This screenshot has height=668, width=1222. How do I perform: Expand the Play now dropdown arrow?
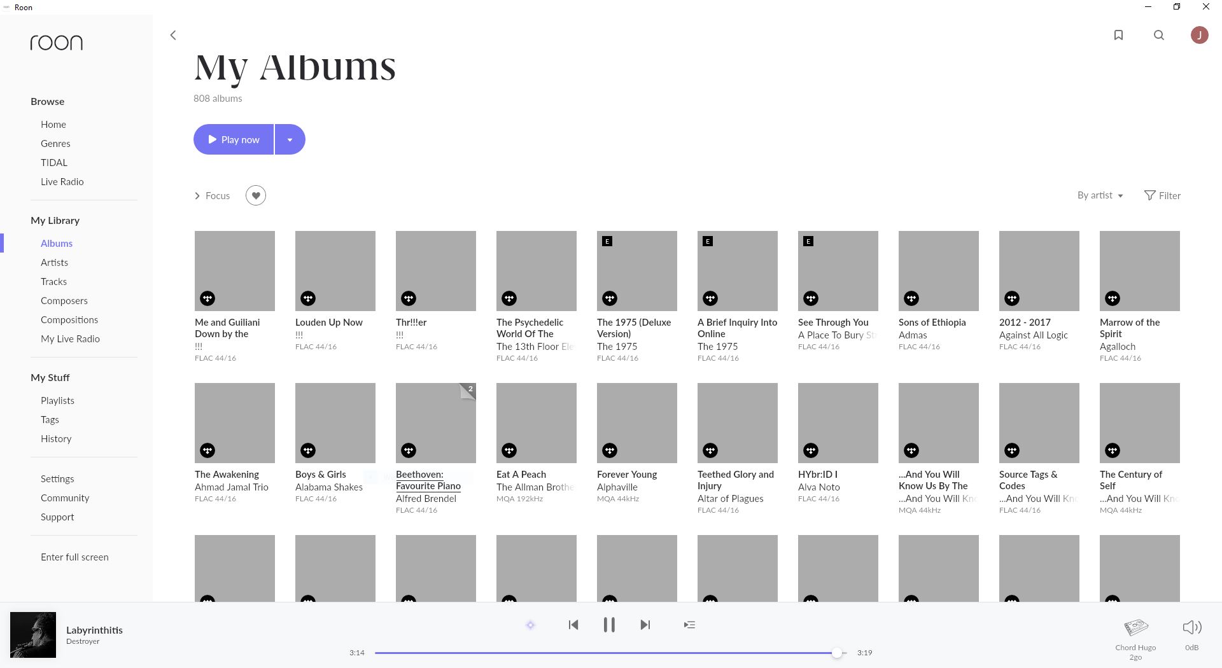290,139
